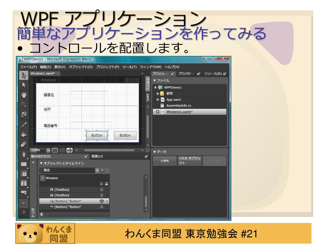Screen dimensions: 331x248
Task: Choose the TextBox text tool
Action: coord(24,183)
